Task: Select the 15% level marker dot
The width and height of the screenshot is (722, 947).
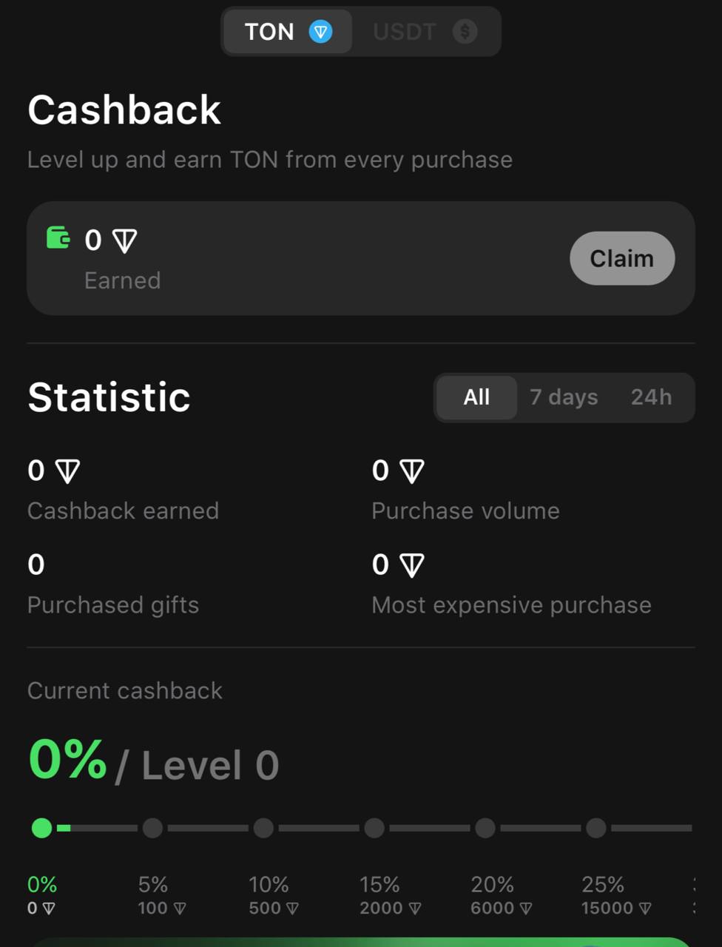Action: (374, 828)
